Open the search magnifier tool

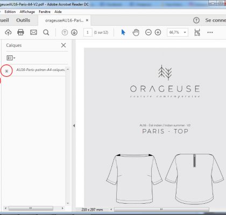click(x=46, y=32)
